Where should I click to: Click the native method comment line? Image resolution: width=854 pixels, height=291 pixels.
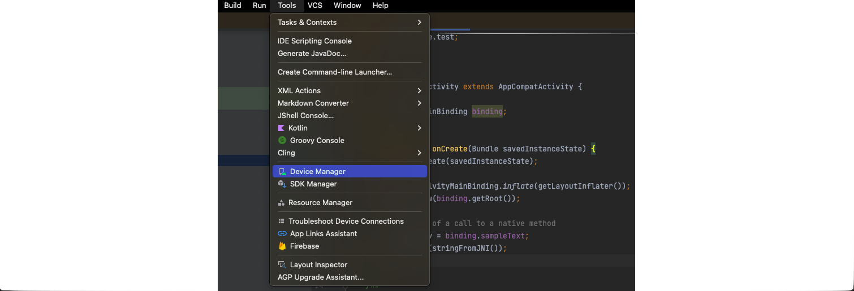(x=493, y=223)
